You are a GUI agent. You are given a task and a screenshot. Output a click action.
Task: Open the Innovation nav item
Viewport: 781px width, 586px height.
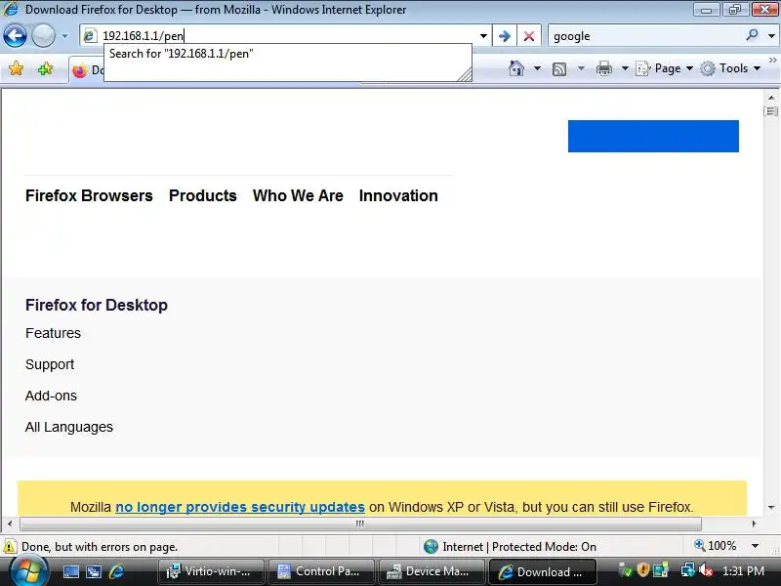tap(398, 196)
